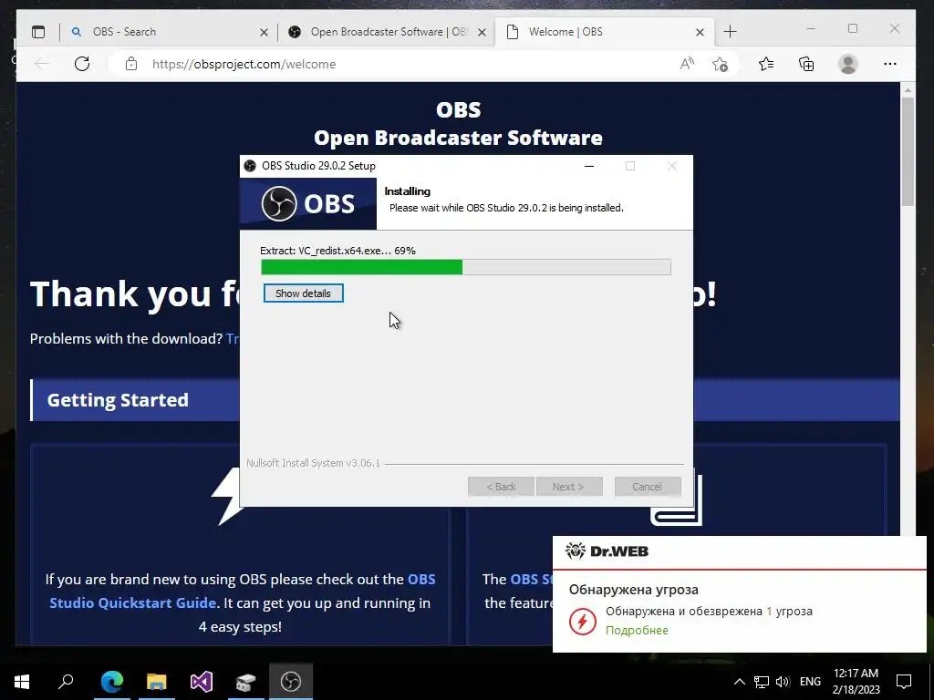
Task: Open the Windows notification center
Action: click(x=904, y=682)
